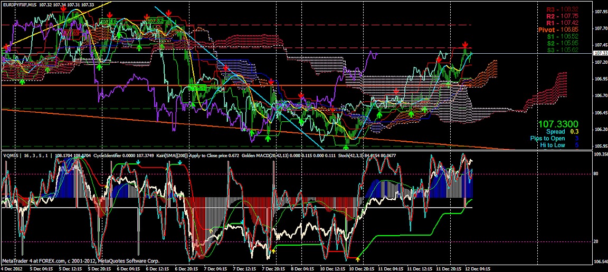Click 106.20 on the price axis

pyautogui.click(x=600, y=129)
